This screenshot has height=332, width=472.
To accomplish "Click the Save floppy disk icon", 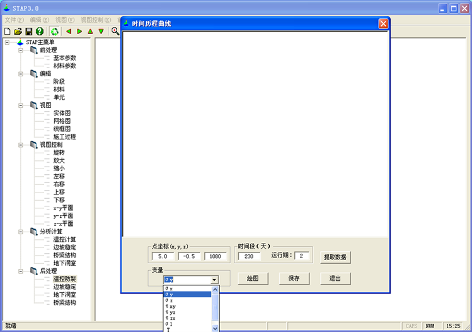I will (x=28, y=31).
